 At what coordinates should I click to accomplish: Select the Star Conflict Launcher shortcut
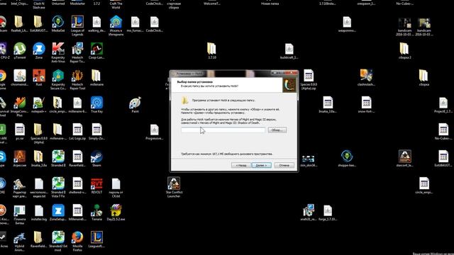coord(174,187)
